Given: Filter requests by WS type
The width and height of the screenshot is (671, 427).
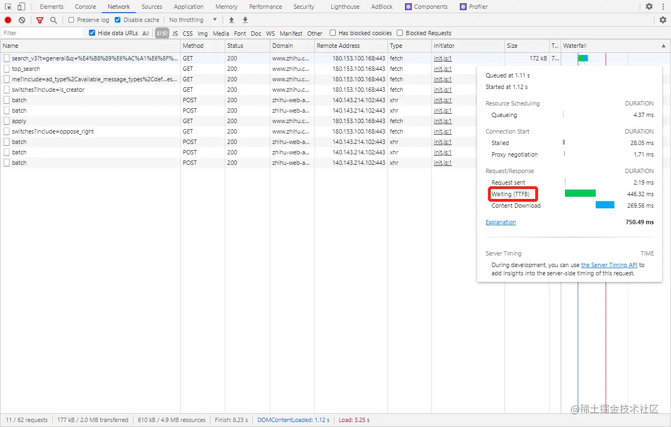Looking at the screenshot, I should [270, 34].
